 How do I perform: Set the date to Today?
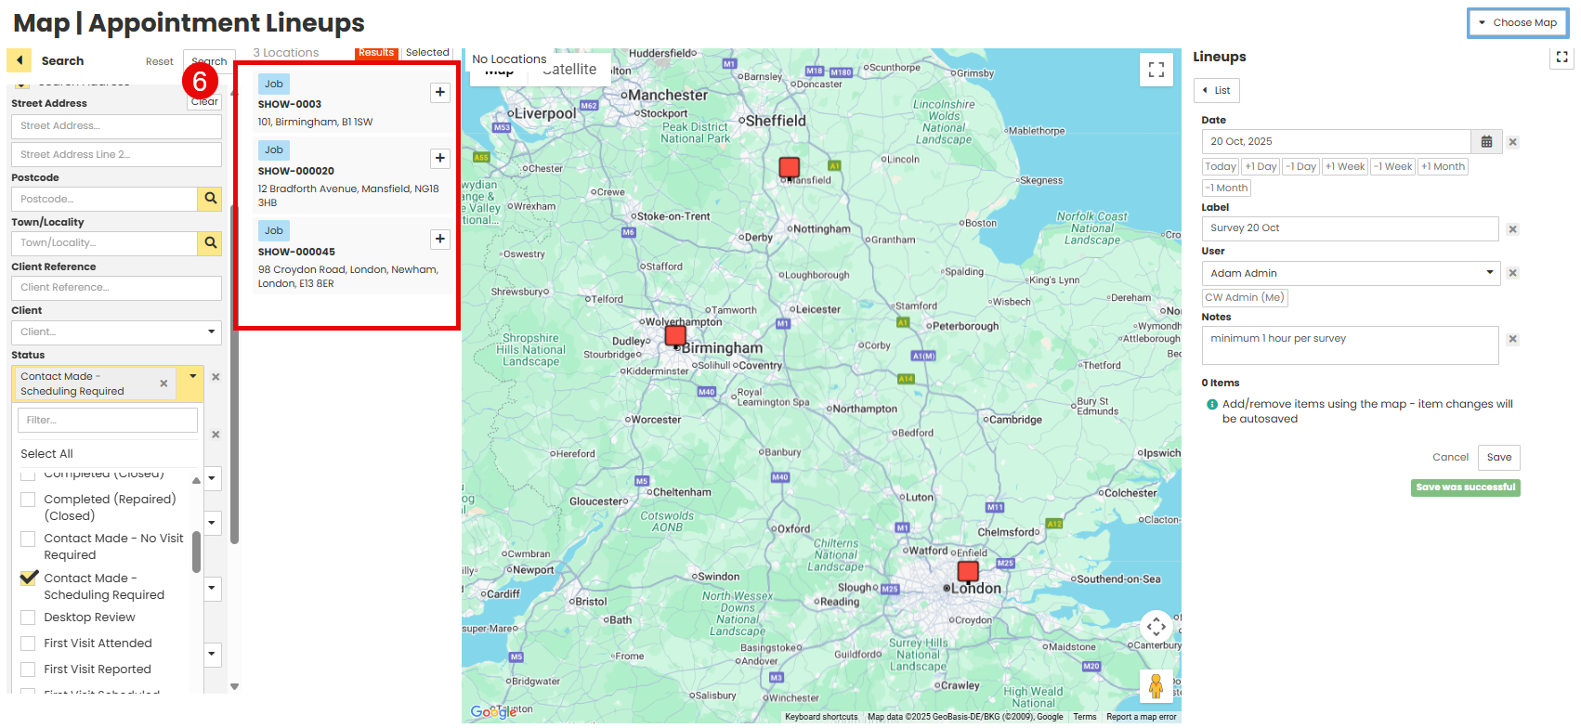[x=1220, y=167]
